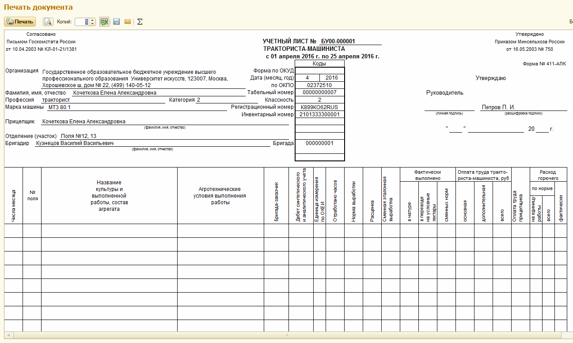
Task: Click Название культуры column header
Action: tap(109, 196)
